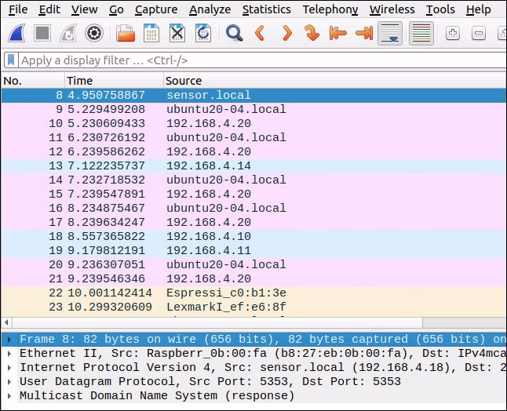Viewport: 507px width, 411px height.
Task: Go to a specified packet with the curved arrow icon
Action: pos(312,33)
